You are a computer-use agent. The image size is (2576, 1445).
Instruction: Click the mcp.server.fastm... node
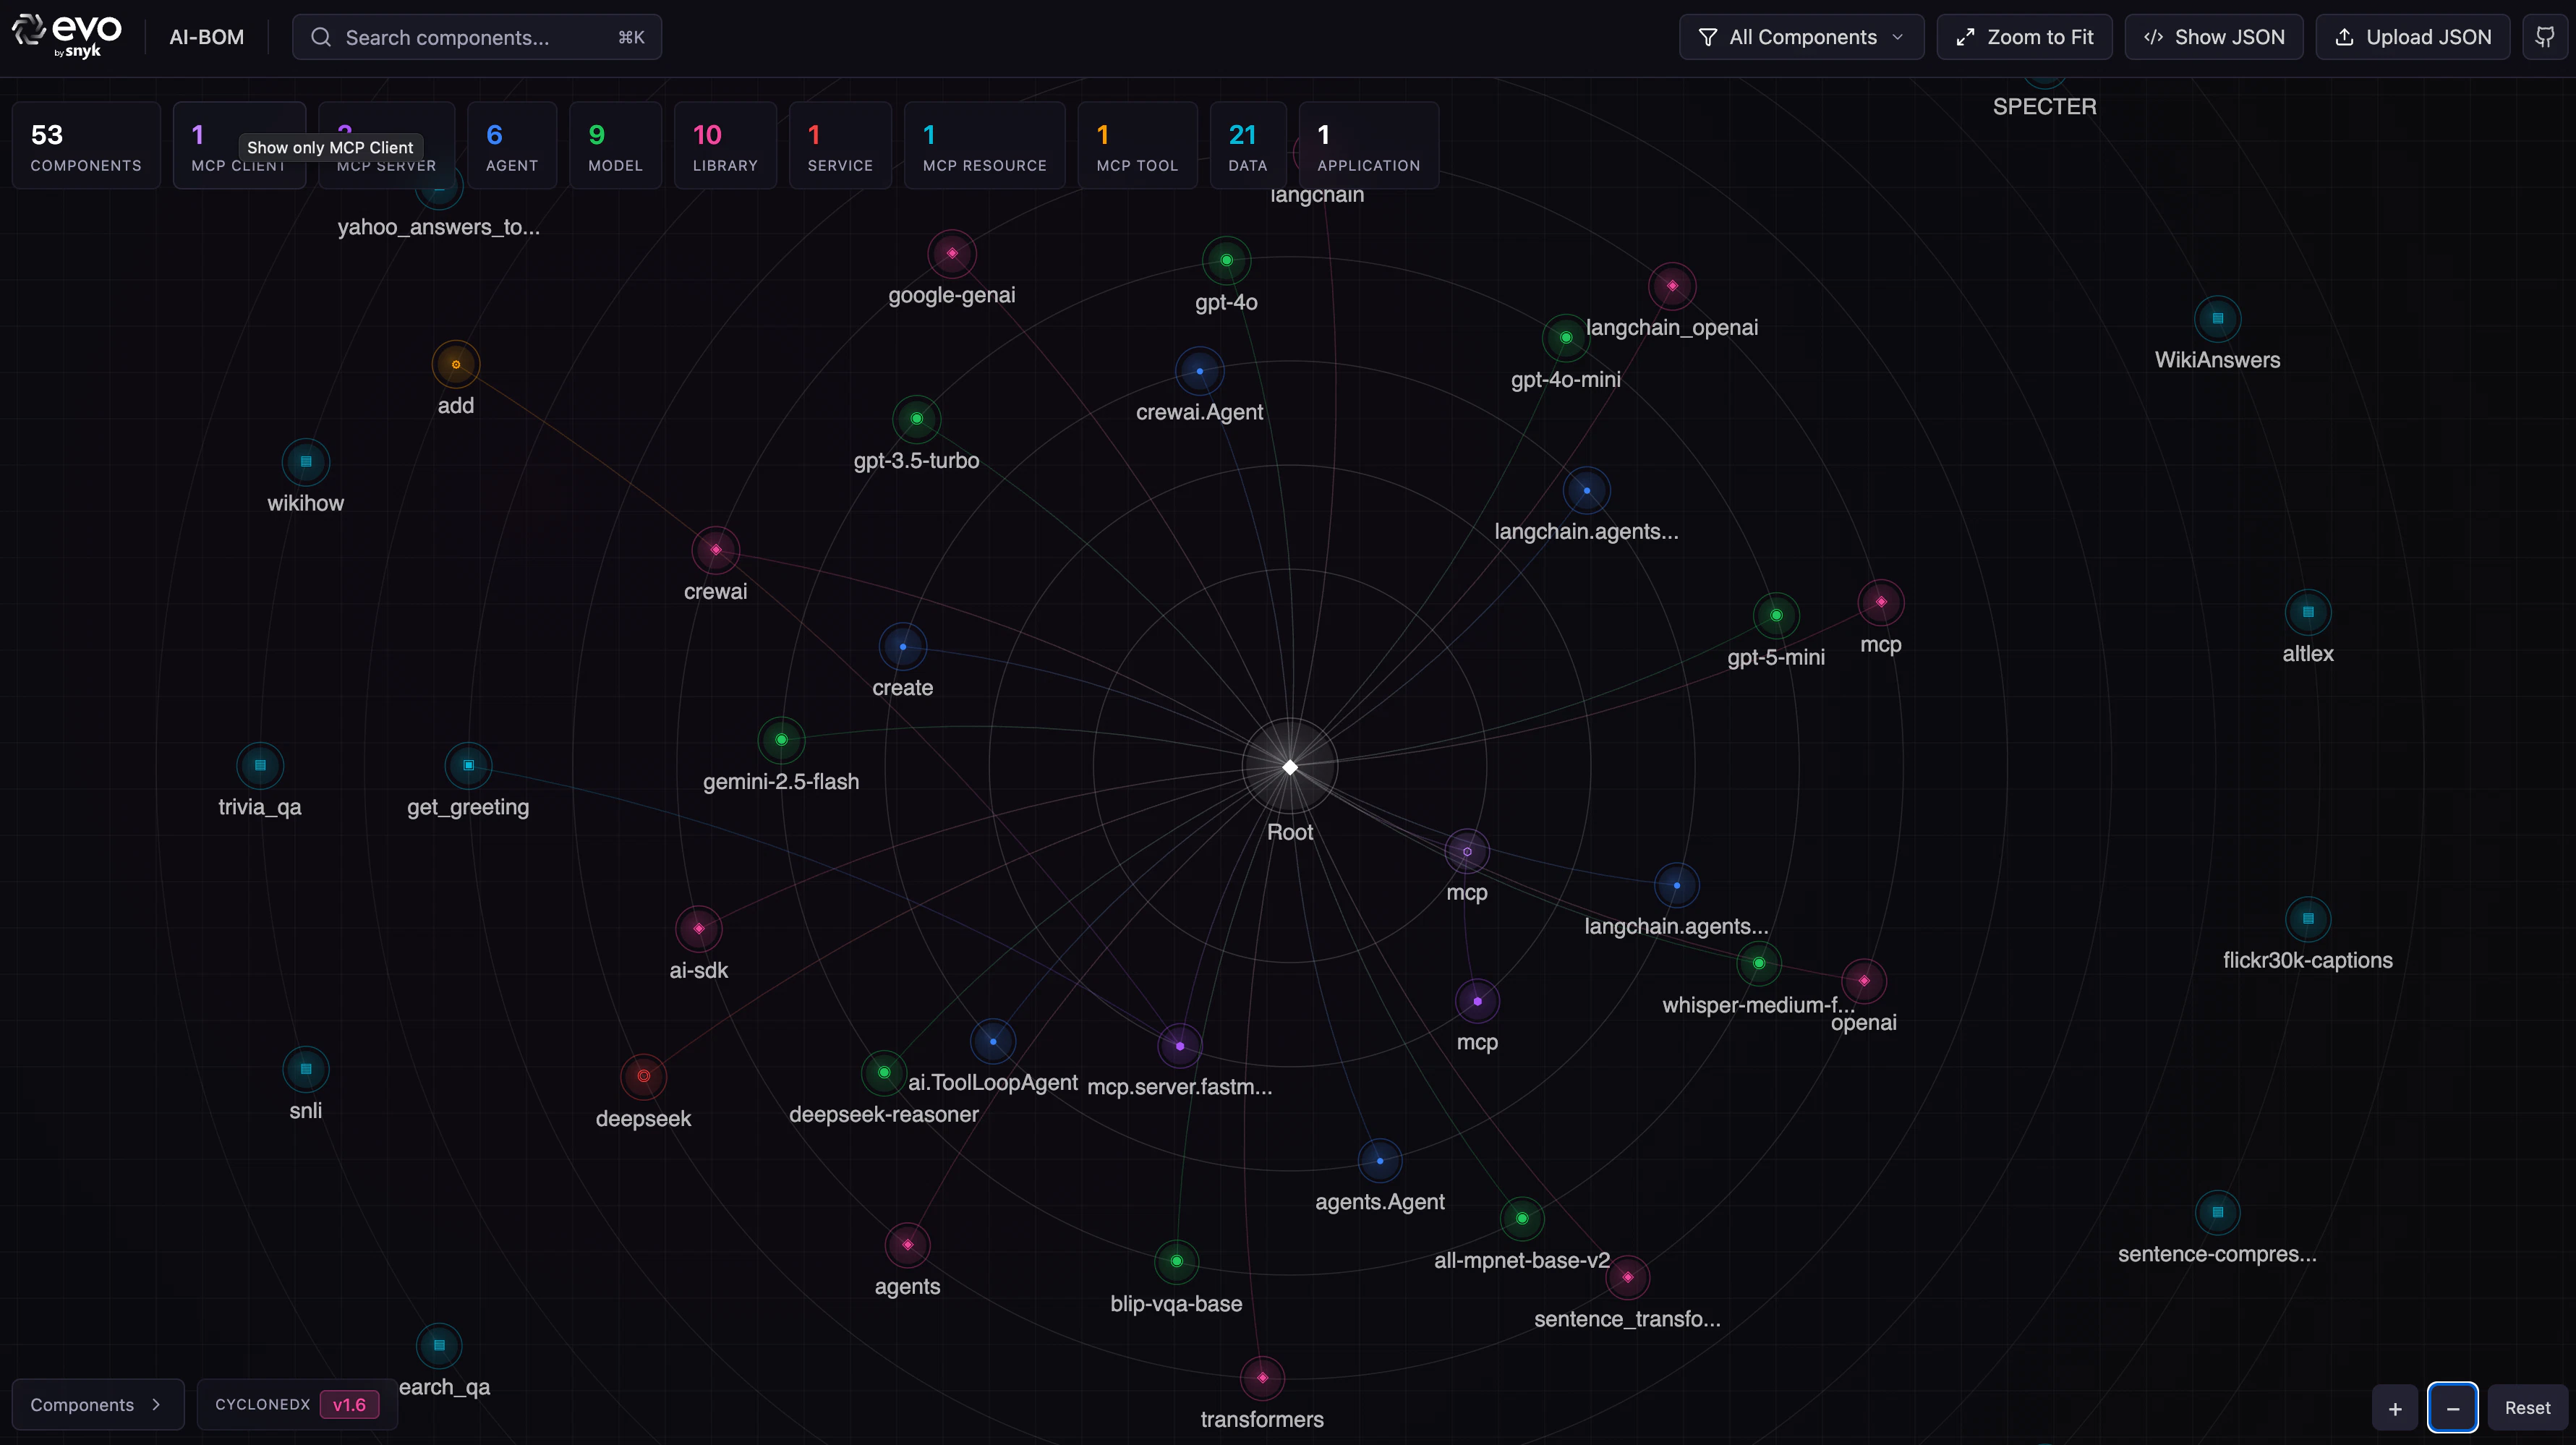(x=1180, y=1046)
